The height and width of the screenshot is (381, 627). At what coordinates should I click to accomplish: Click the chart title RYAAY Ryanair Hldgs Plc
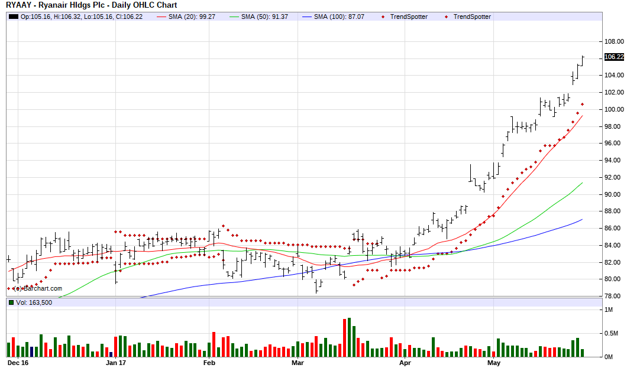pos(92,5)
